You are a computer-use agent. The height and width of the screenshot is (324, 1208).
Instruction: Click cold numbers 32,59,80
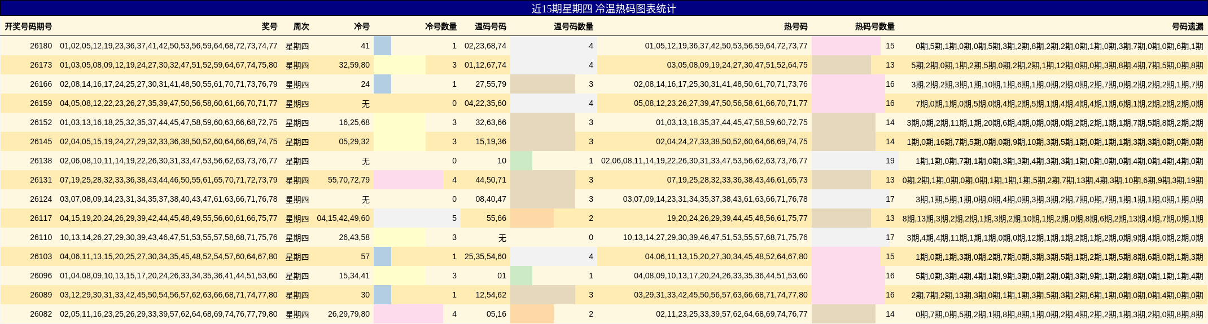point(354,65)
